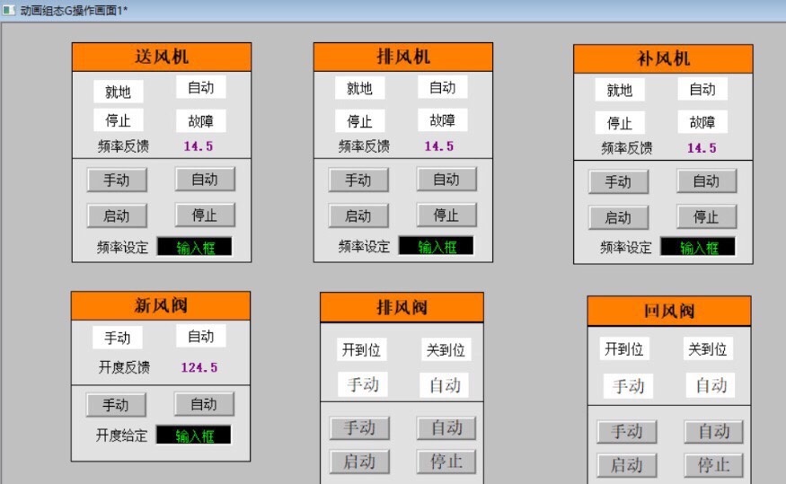Select the 故障 status indicator in 排风机

443,120
